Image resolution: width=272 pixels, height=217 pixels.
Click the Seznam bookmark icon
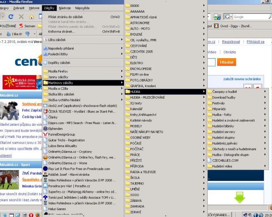click(21, 26)
